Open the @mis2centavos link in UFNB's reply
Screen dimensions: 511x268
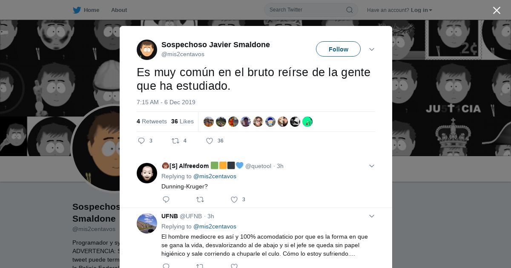click(x=215, y=226)
